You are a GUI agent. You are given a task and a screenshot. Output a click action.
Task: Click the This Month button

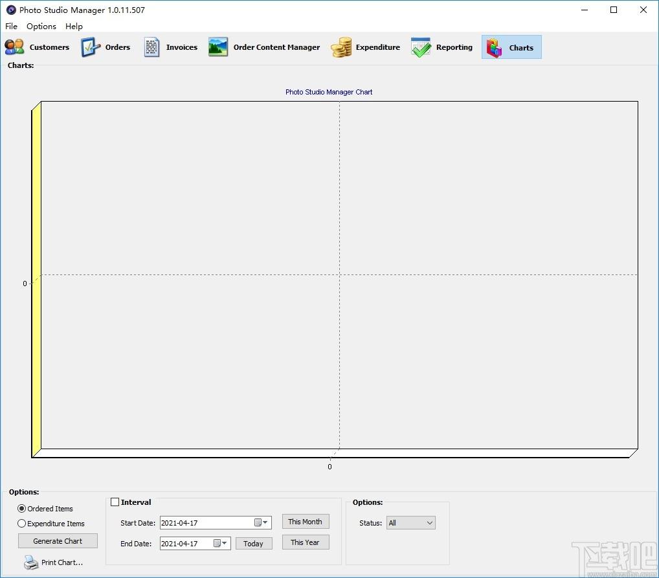click(x=305, y=522)
